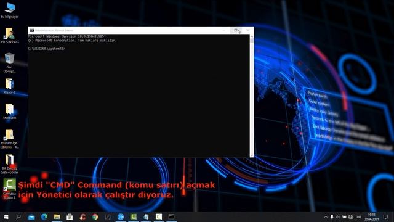
Task: Maximize the Command Prompt window
Action: pyautogui.click(x=236, y=30)
